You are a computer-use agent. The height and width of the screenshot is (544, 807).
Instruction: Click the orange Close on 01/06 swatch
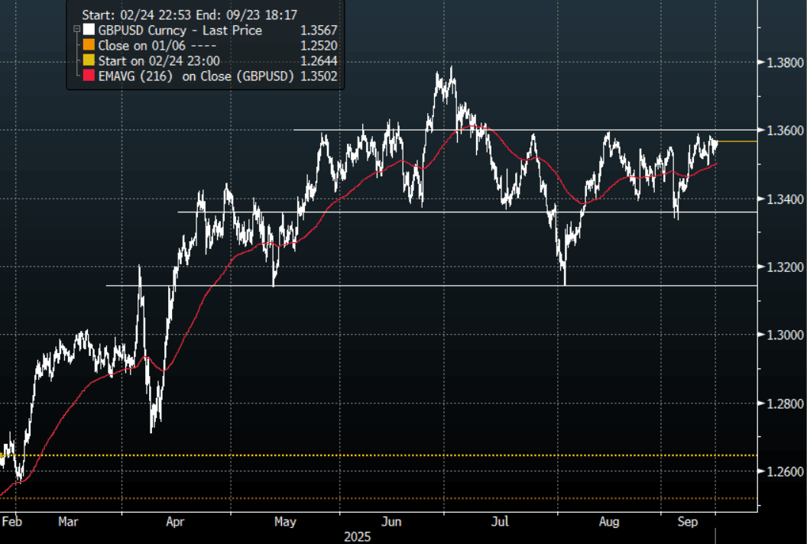click(x=89, y=46)
